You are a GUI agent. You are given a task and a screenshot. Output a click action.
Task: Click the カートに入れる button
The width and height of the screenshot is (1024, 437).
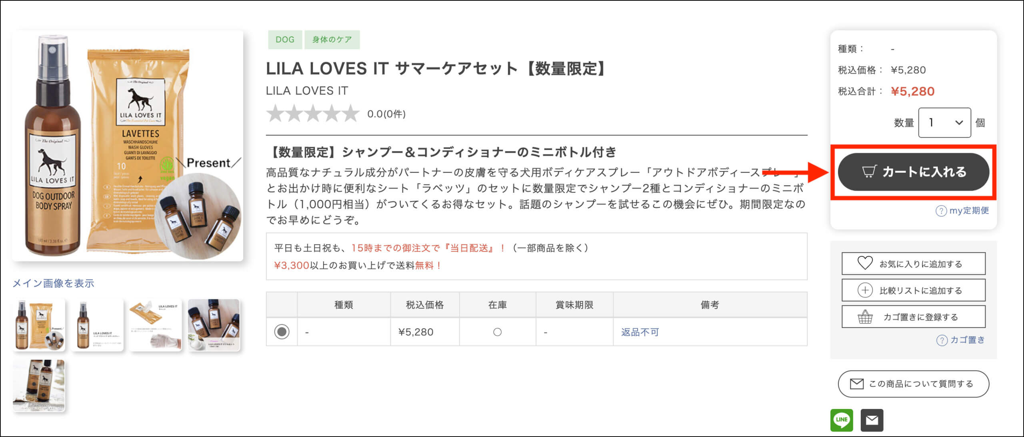pos(914,172)
